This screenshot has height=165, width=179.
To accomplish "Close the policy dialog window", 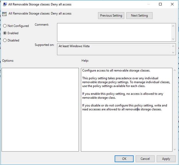I will coord(172,4).
